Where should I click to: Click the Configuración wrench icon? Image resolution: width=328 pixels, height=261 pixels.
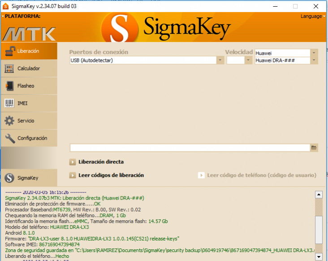click(10, 138)
